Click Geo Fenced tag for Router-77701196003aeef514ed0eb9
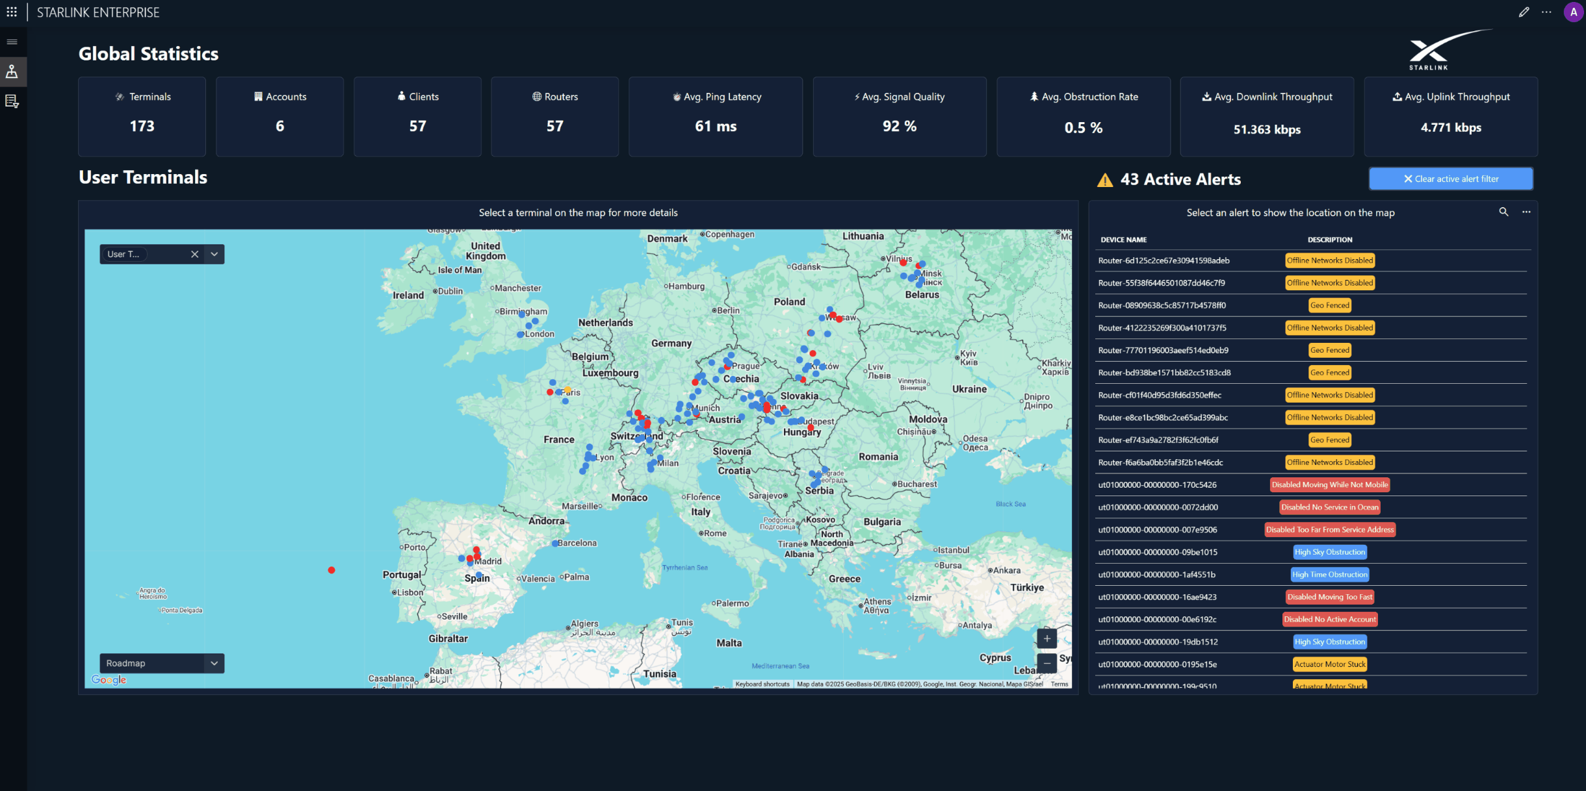This screenshot has width=1586, height=791. pos(1330,350)
